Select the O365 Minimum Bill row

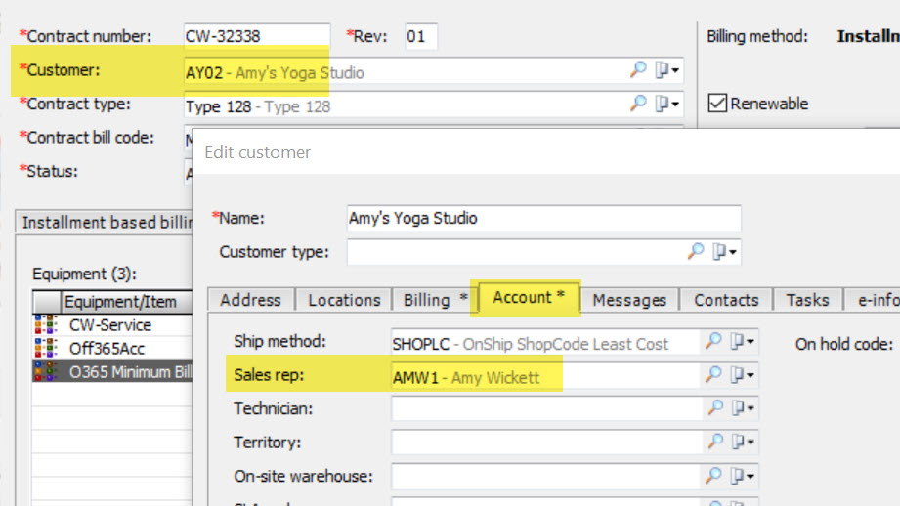click(x=112, y=372)
